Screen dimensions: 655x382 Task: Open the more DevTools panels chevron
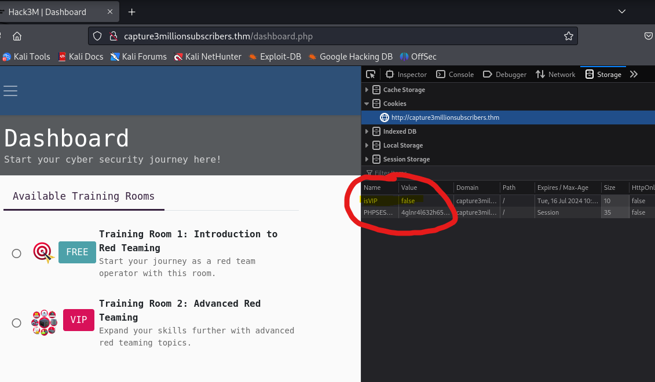(x=633, y=74)
